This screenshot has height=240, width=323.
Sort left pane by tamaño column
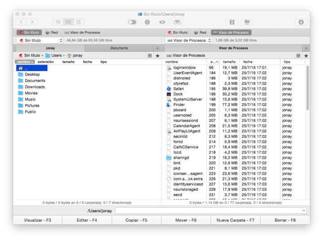[68, 62]
